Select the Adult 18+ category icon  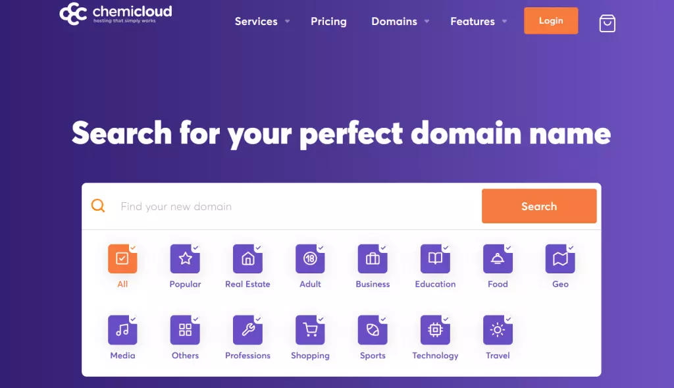(310, 258)
